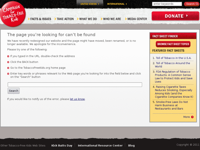Open the United States dropdown

click(x=90, y=4)
